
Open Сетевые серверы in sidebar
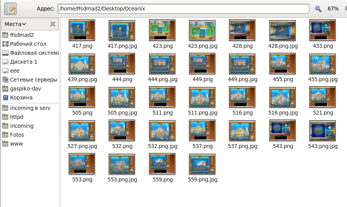tap(29, 80)
